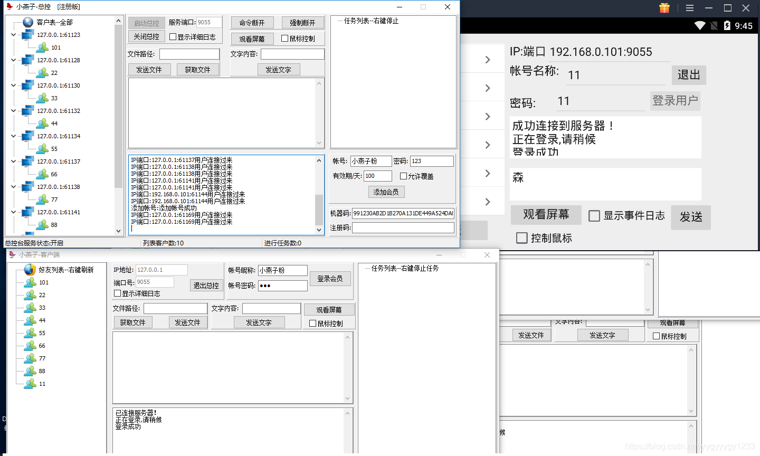Click friend icon for 55 in 客户端 list

click(31, 333)
